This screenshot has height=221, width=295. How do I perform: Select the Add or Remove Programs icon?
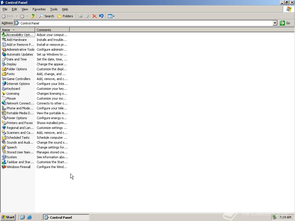coord(4,45)
